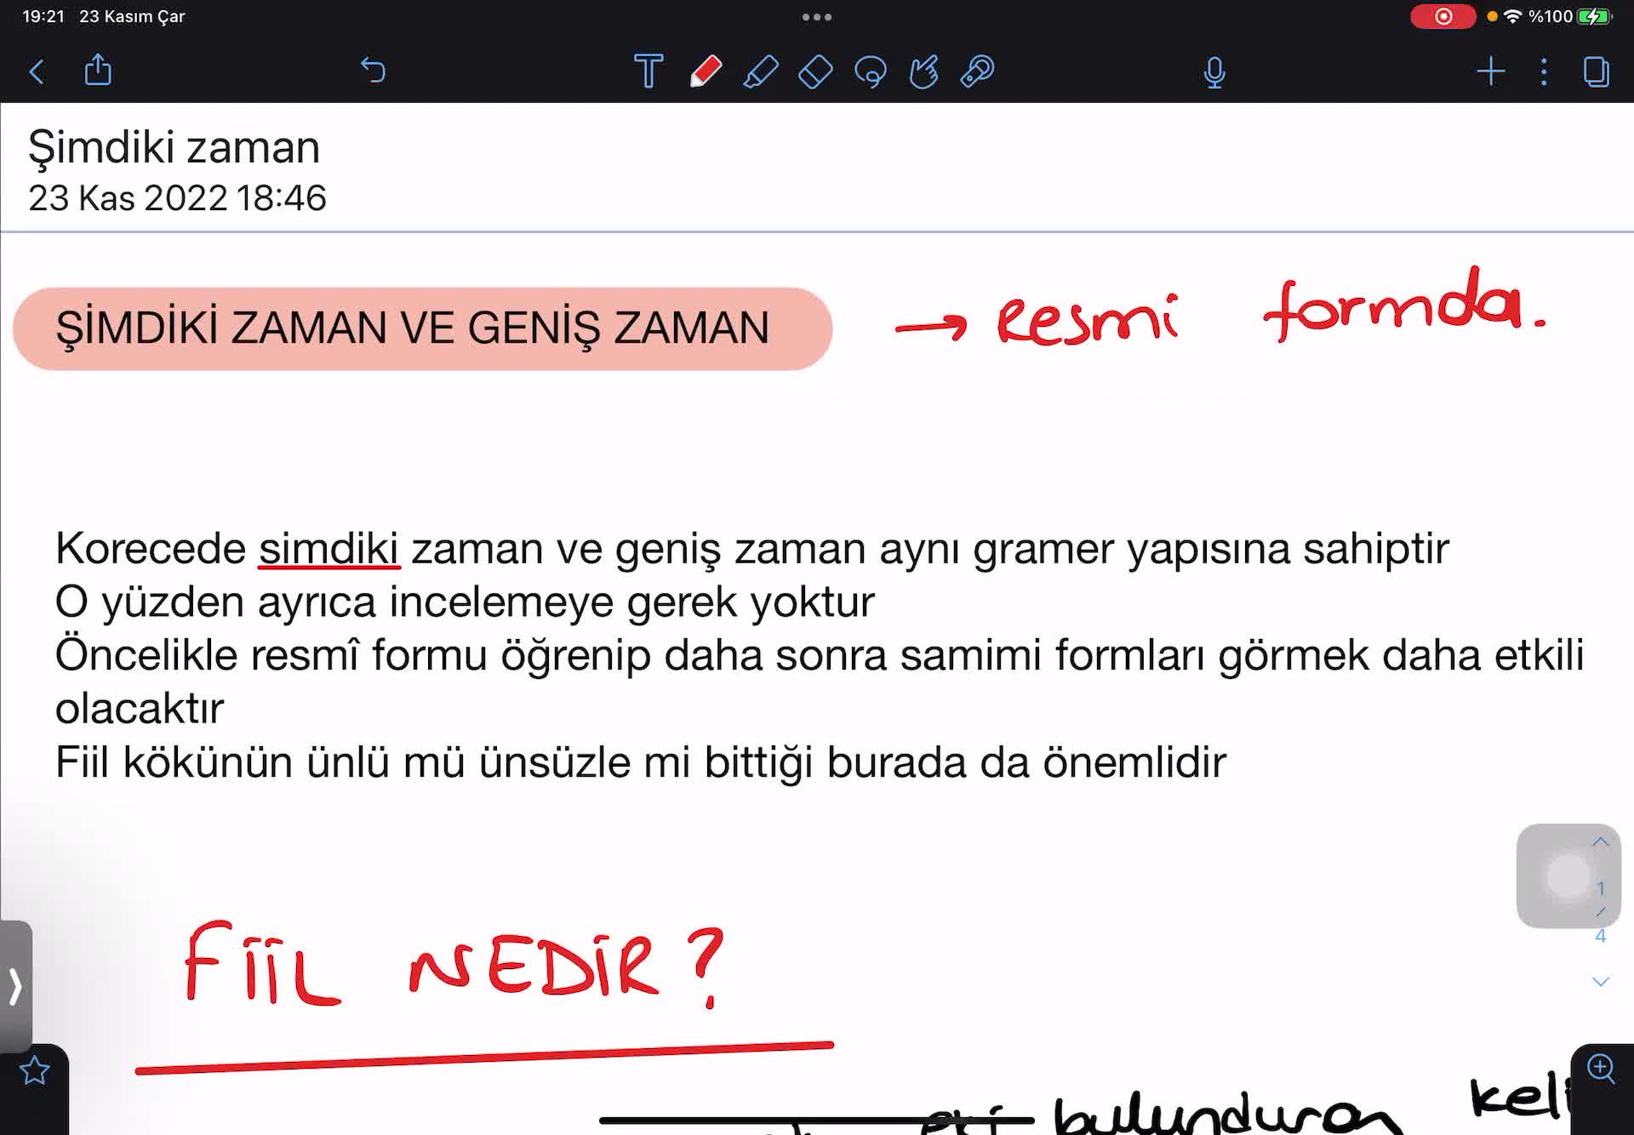This screenshot has height=1135, width=1634.
Task: Select the hand/finger gesture tool
Action: (x=924, y=71)
